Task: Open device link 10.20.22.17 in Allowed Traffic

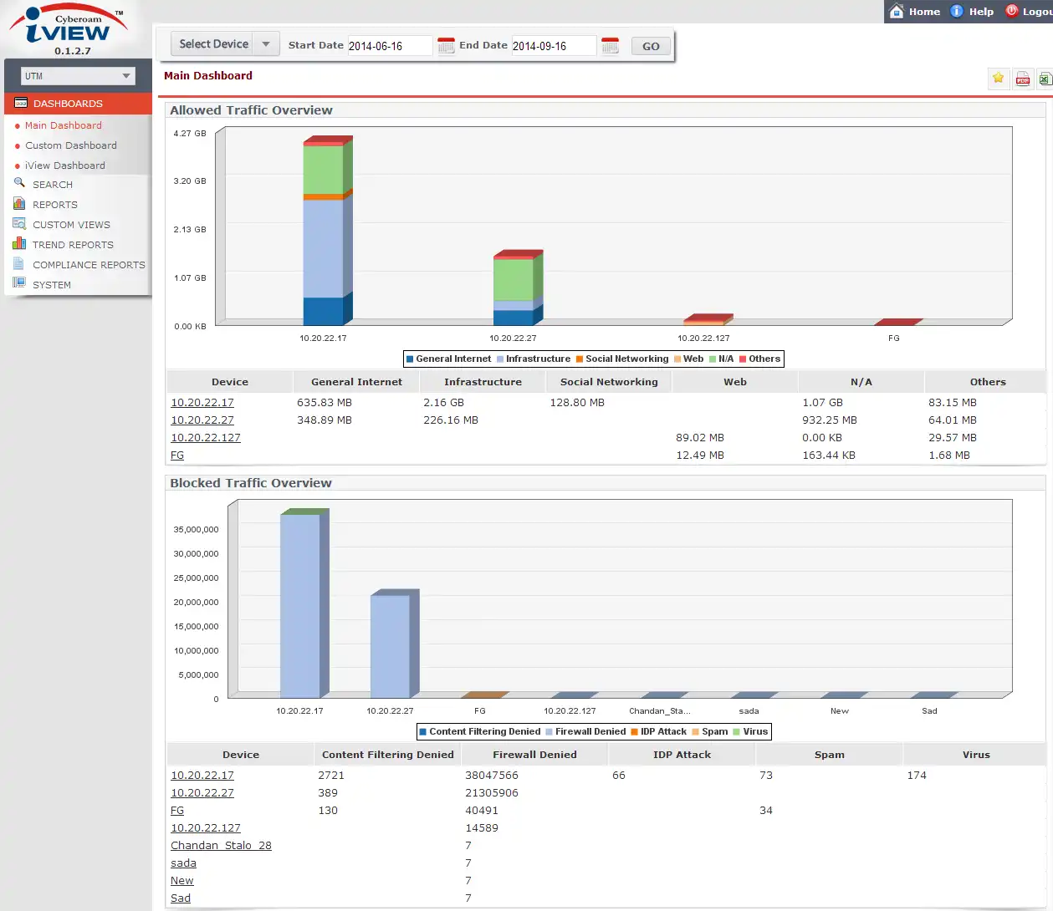Action: tap(202, 403)
